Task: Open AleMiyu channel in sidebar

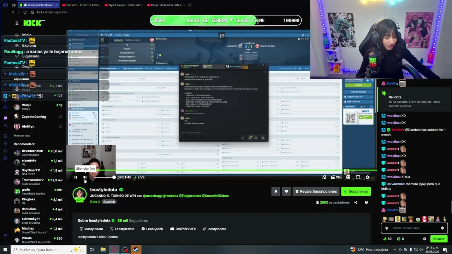Action: pos(38,126)
